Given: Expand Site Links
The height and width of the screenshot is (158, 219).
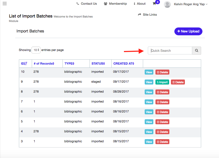Looking at the screenshot, I should click(x=147, y=15).
